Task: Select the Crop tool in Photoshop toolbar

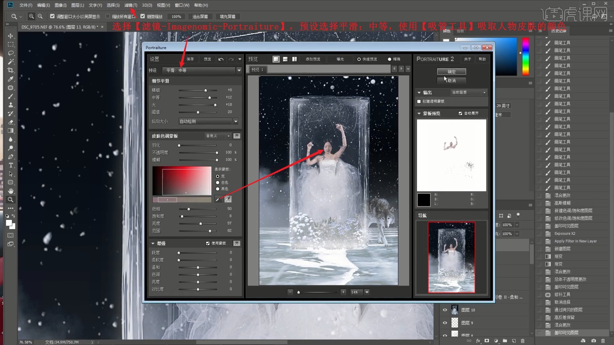Action: click(x=11, y=70)
